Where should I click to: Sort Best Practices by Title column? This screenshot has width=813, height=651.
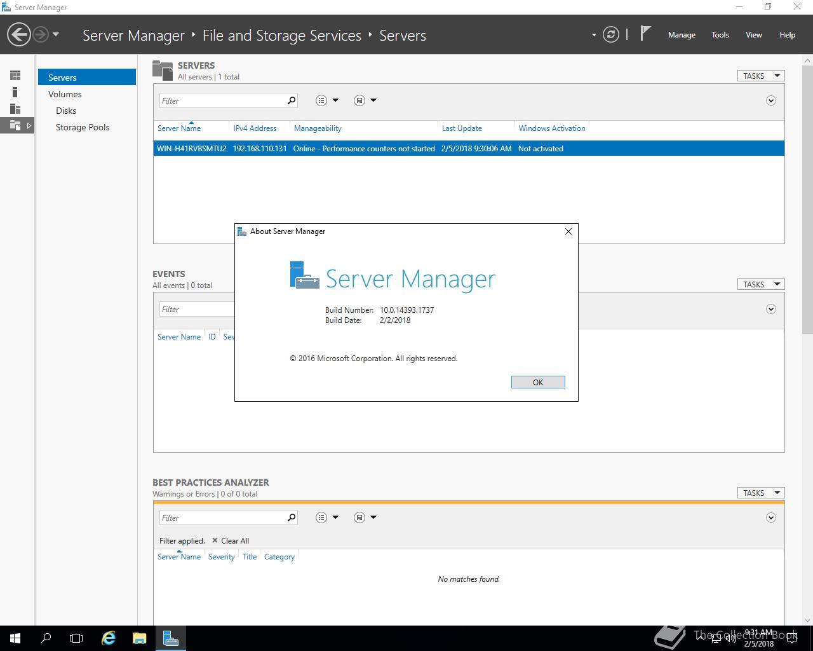pos(250,557)
